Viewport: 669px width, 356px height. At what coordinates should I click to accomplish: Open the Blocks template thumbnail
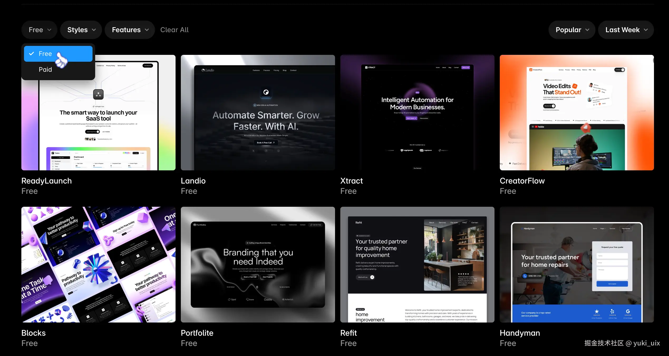[98, 264]
